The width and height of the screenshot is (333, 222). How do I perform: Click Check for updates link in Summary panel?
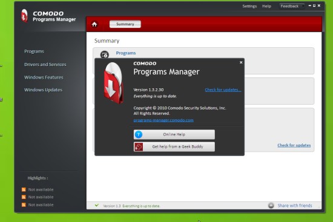click(x=294, y=145)
